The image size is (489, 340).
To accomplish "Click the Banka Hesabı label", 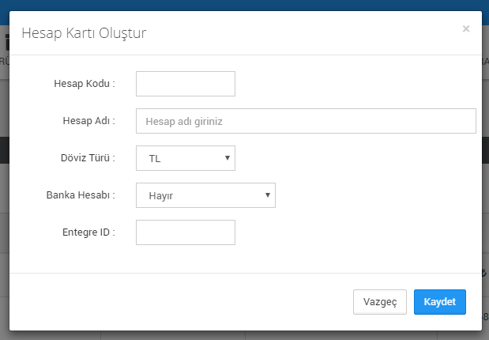I will (x=81, y=195).
